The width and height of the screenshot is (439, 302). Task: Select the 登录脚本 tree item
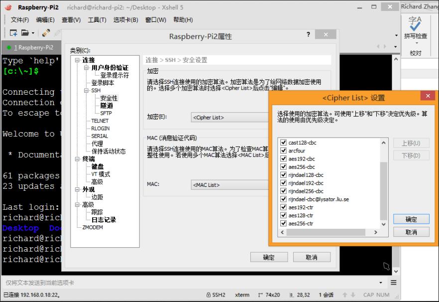tap(103, 83)
